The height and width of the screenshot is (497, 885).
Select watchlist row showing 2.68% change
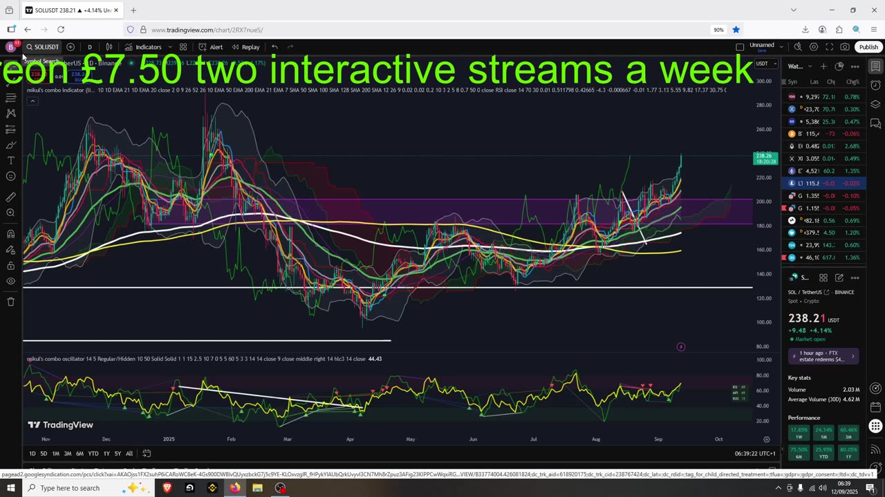pyautogui.click(x=823, y=146)
